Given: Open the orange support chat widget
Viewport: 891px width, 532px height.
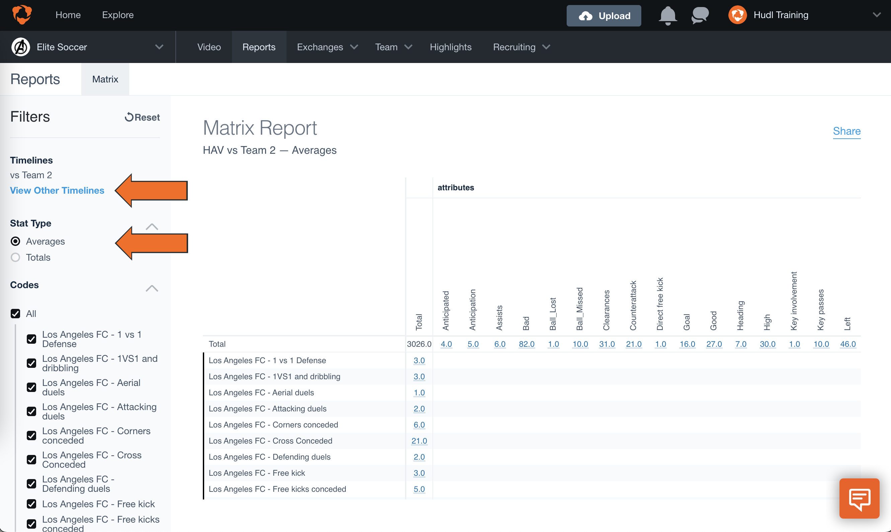Looking at the screenshot, I should tap(859, 498).
